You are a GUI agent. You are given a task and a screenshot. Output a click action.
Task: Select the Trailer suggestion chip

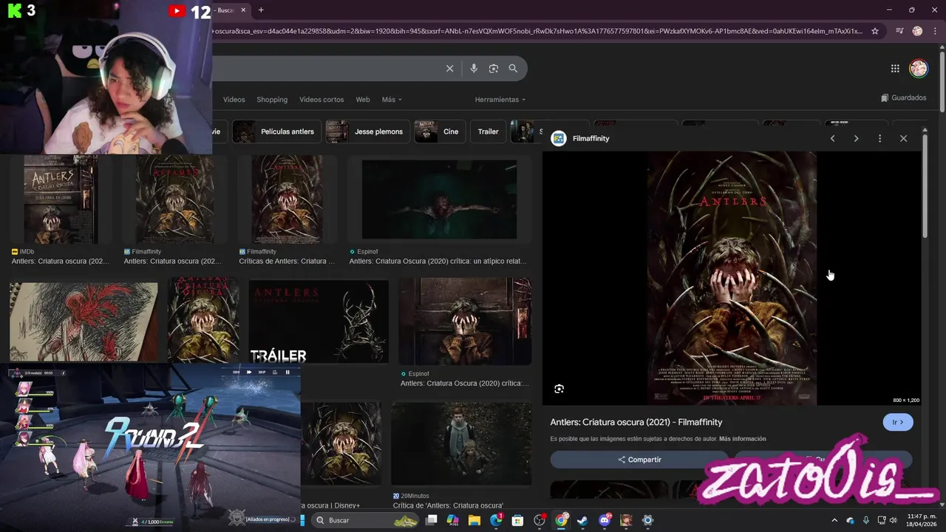488,132
